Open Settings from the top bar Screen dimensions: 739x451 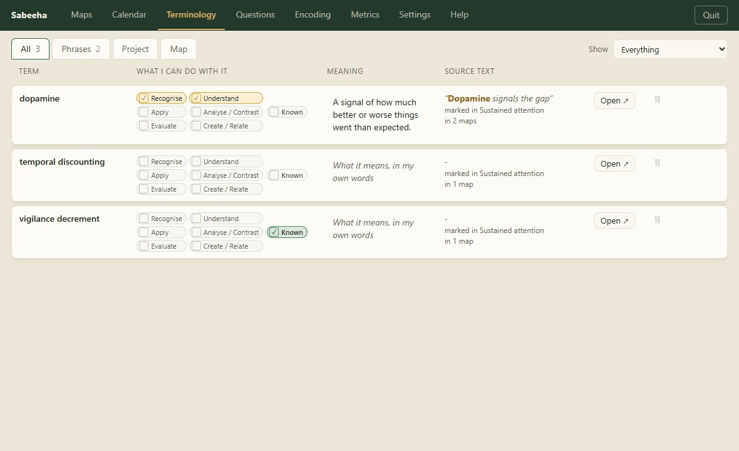pos(415,14)
